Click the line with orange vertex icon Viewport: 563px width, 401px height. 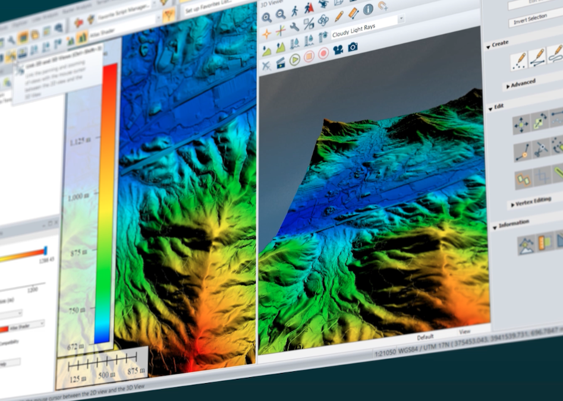tap(522, 152)
